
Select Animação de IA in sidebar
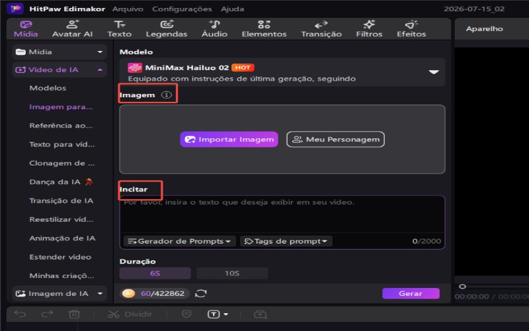click(x=62, y=238)
